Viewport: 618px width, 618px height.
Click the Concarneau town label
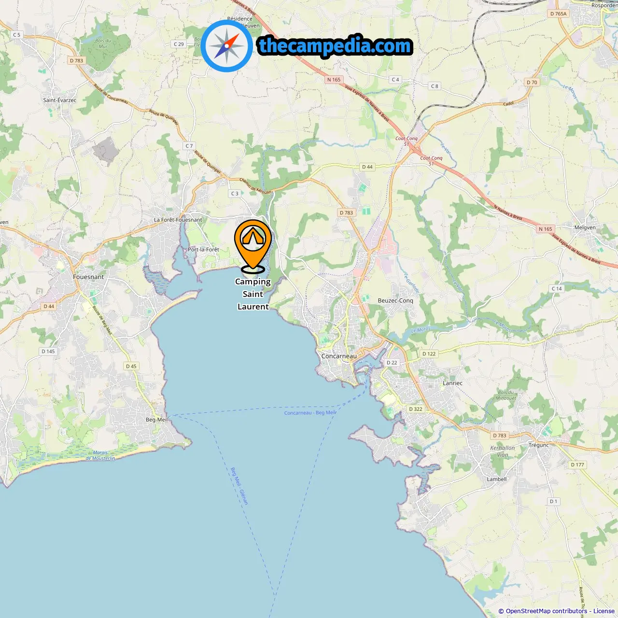[x=339, y=356]
